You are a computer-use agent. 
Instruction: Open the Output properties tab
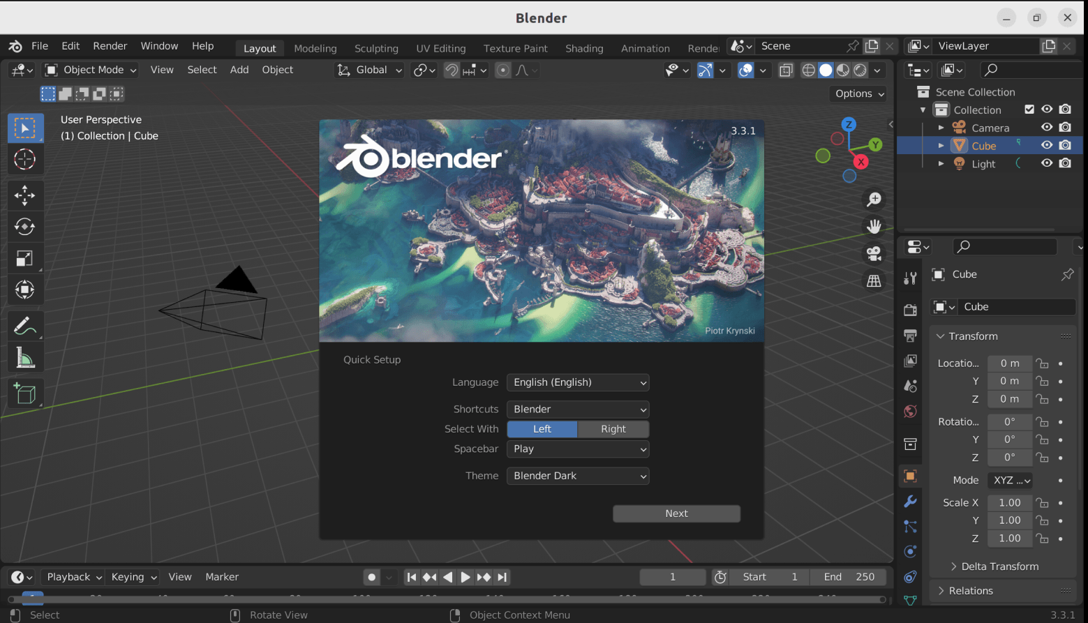[910, 336]
